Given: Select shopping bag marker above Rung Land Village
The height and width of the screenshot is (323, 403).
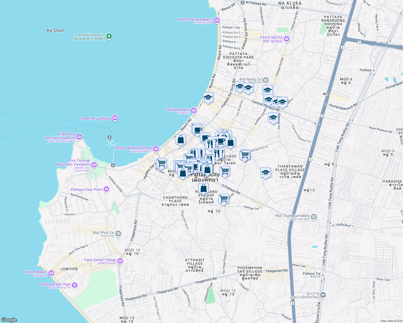Looking at the screenshot, I should pos(203,188).
